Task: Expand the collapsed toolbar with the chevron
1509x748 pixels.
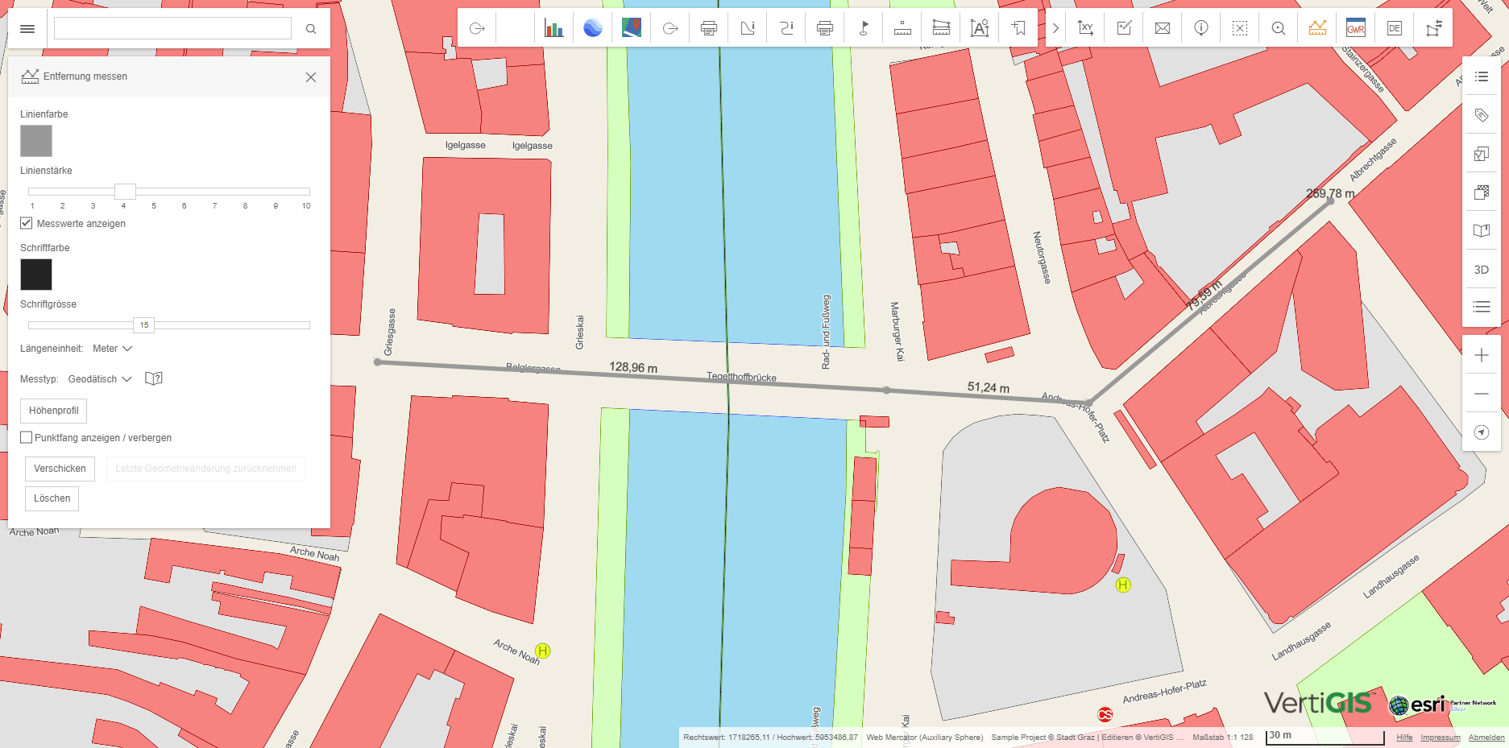Action: pos(1055,27)
